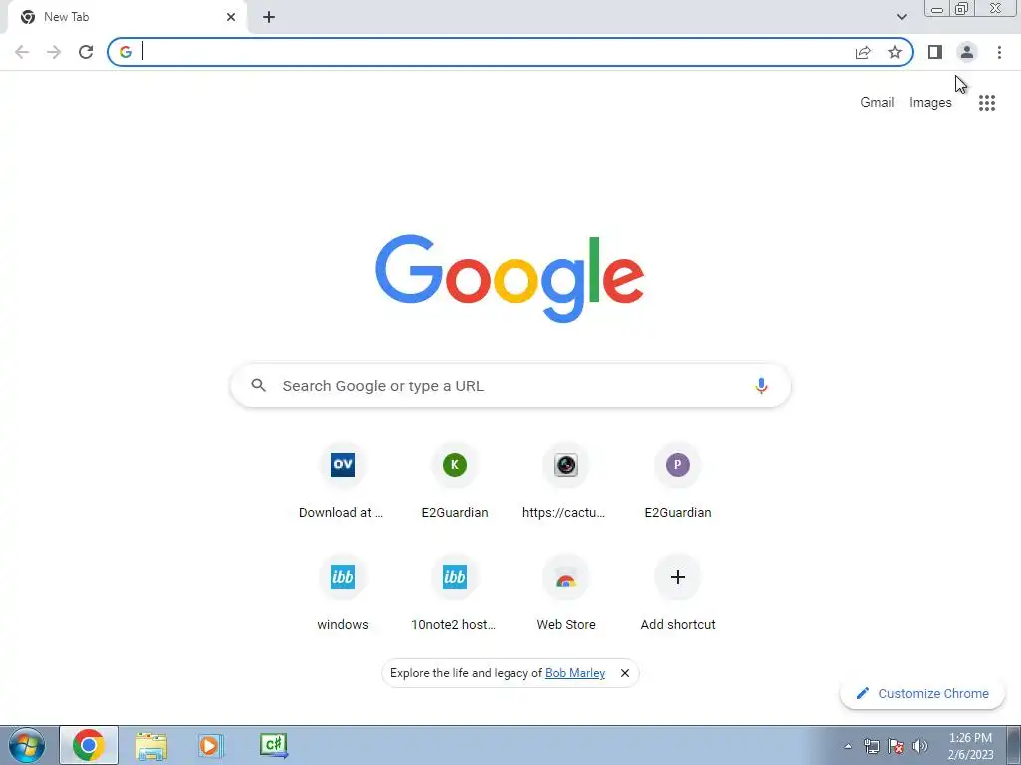Image resolution: width=1021 pixels, height=765 pixels.
Task: Open the Windows Start menu
Action: click(27, 745)
